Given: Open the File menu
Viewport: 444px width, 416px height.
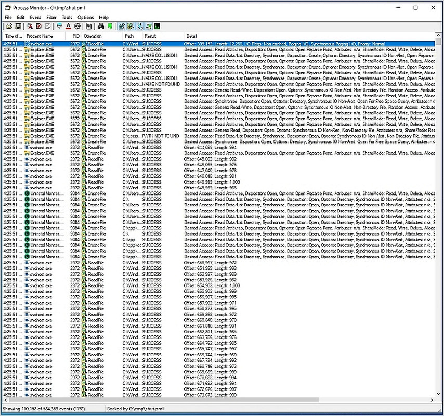Looking at the screenshot, I should 8,17.
